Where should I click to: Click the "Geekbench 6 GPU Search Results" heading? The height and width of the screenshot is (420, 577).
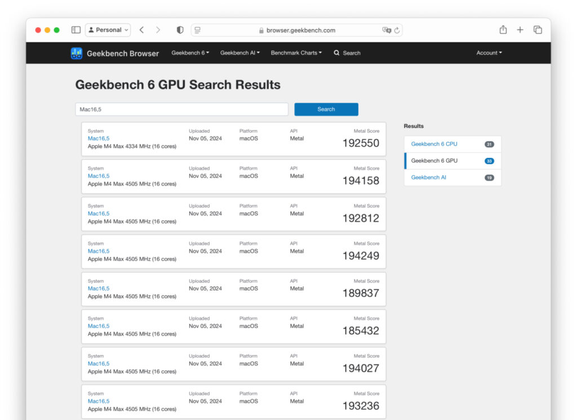click(177, 85)
